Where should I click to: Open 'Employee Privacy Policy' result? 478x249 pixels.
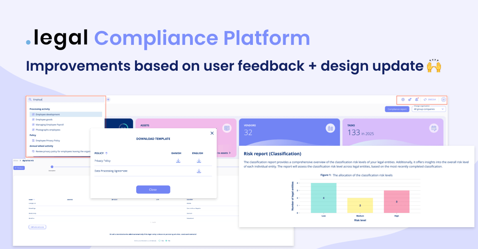(48, 141)
